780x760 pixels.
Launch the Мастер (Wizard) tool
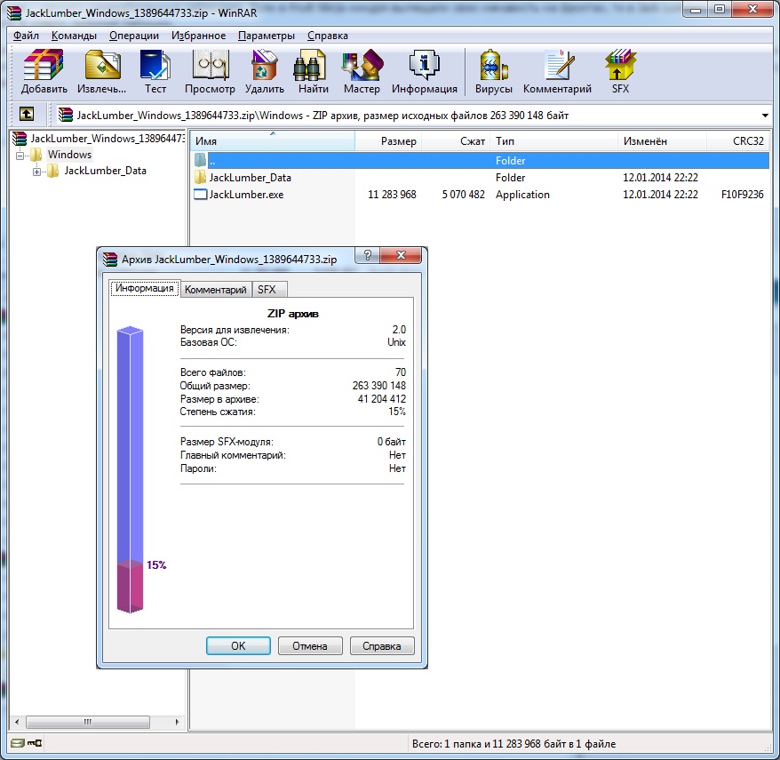tap(362, 72)
